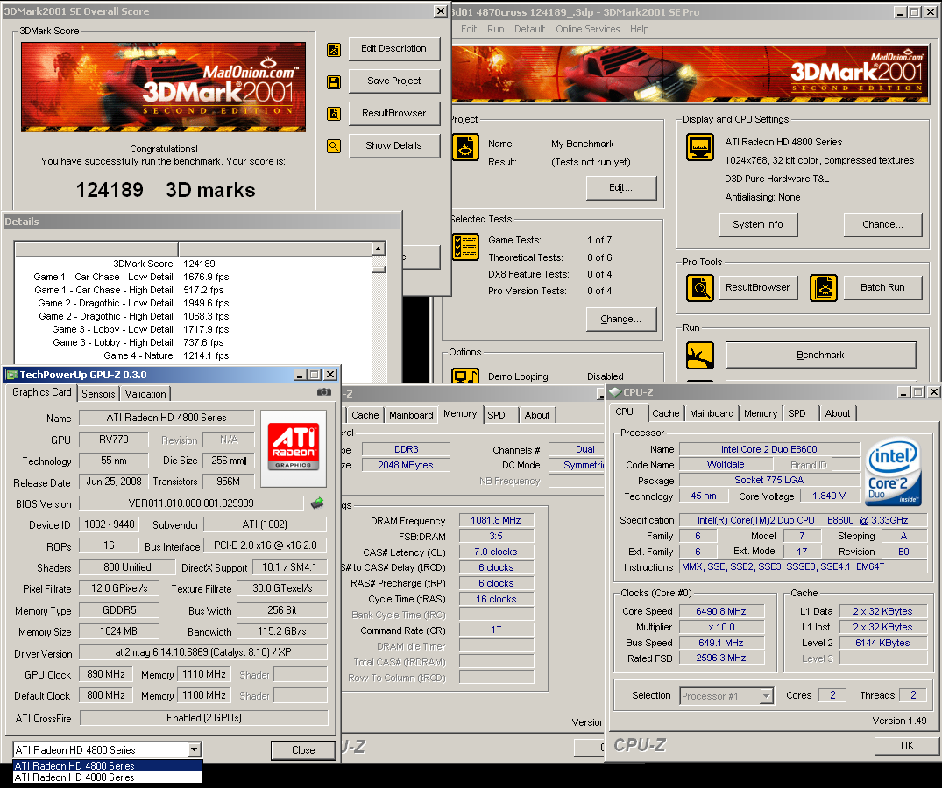Click the Demo Looping options icon

465,376
